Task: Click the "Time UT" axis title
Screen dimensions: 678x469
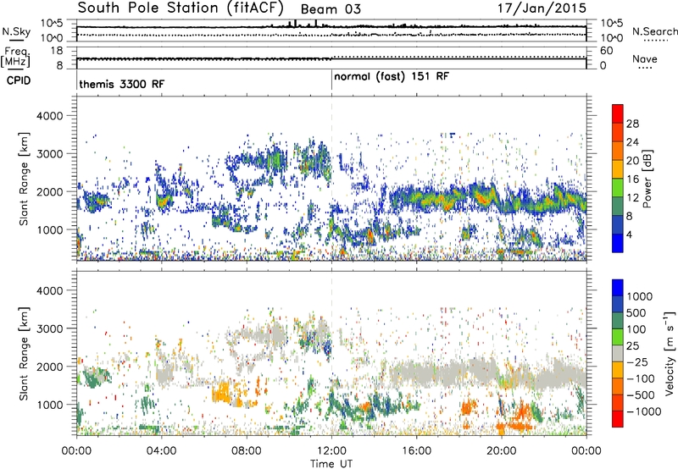Action: coord(331,464)
